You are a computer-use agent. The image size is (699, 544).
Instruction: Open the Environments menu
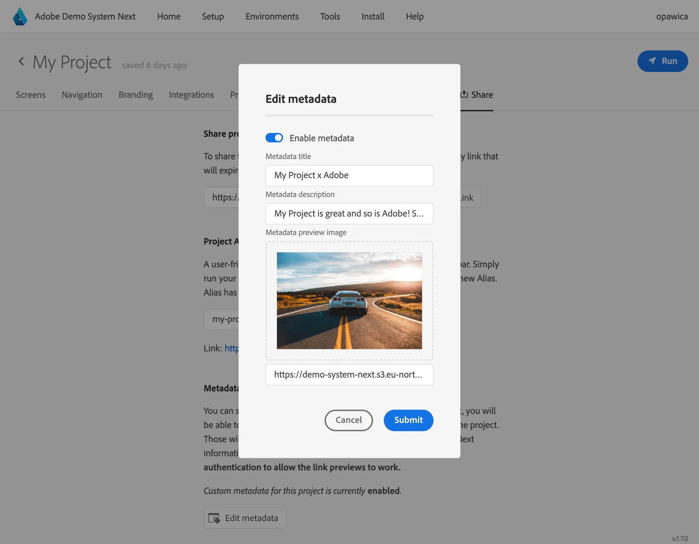272,16
